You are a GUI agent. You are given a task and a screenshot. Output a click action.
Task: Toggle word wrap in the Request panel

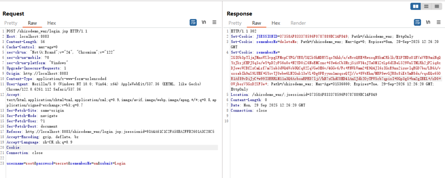click(193, 22)
